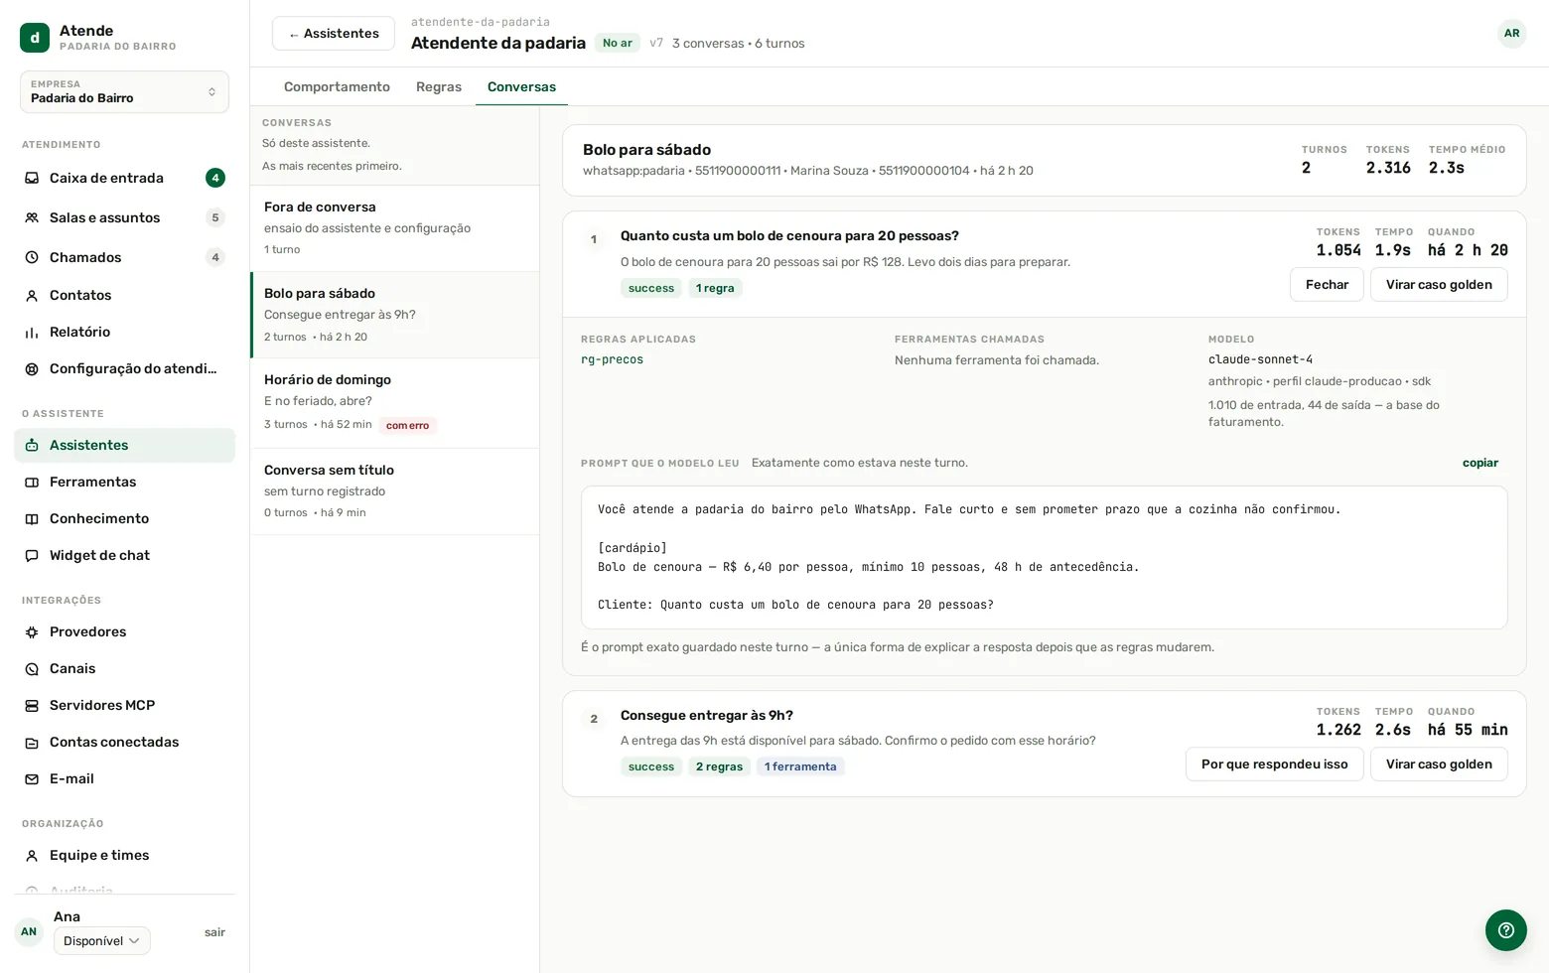Go back using the Assistentes button

click(x=334, y=33)
